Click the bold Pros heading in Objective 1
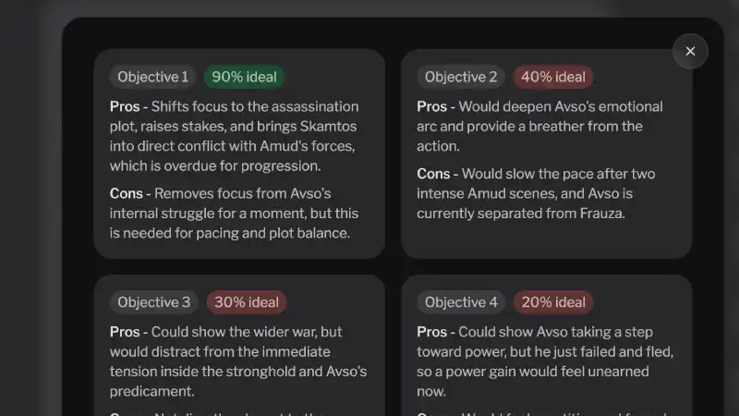Image resolution: width=739 pixels, height=416 pixels. [124, 106]
